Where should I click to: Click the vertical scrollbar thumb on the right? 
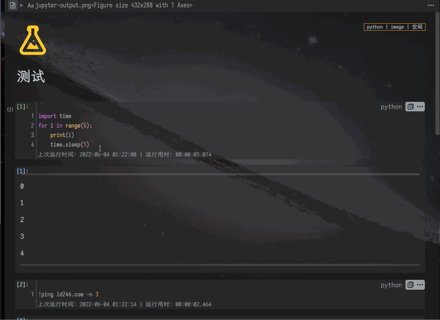(438, 73)
